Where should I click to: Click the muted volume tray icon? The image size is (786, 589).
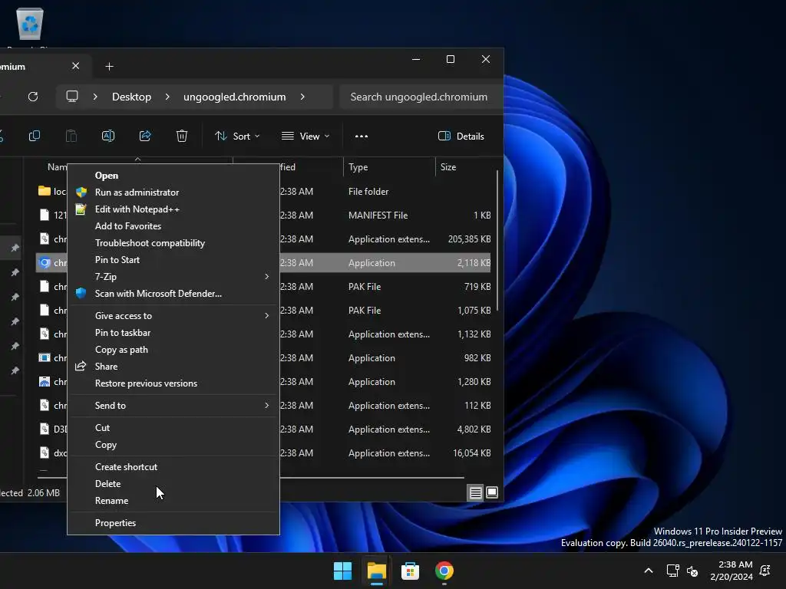click(692, 571)
